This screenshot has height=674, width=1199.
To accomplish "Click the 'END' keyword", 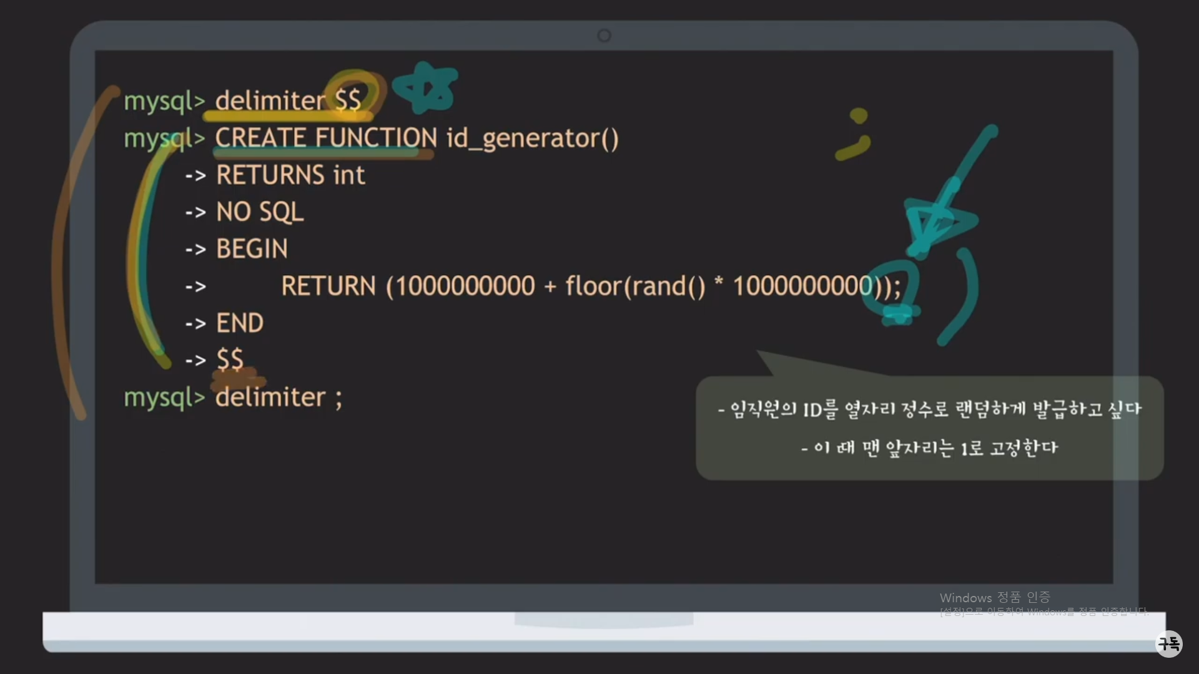I will pyautogui.click(x=240, y=323).
